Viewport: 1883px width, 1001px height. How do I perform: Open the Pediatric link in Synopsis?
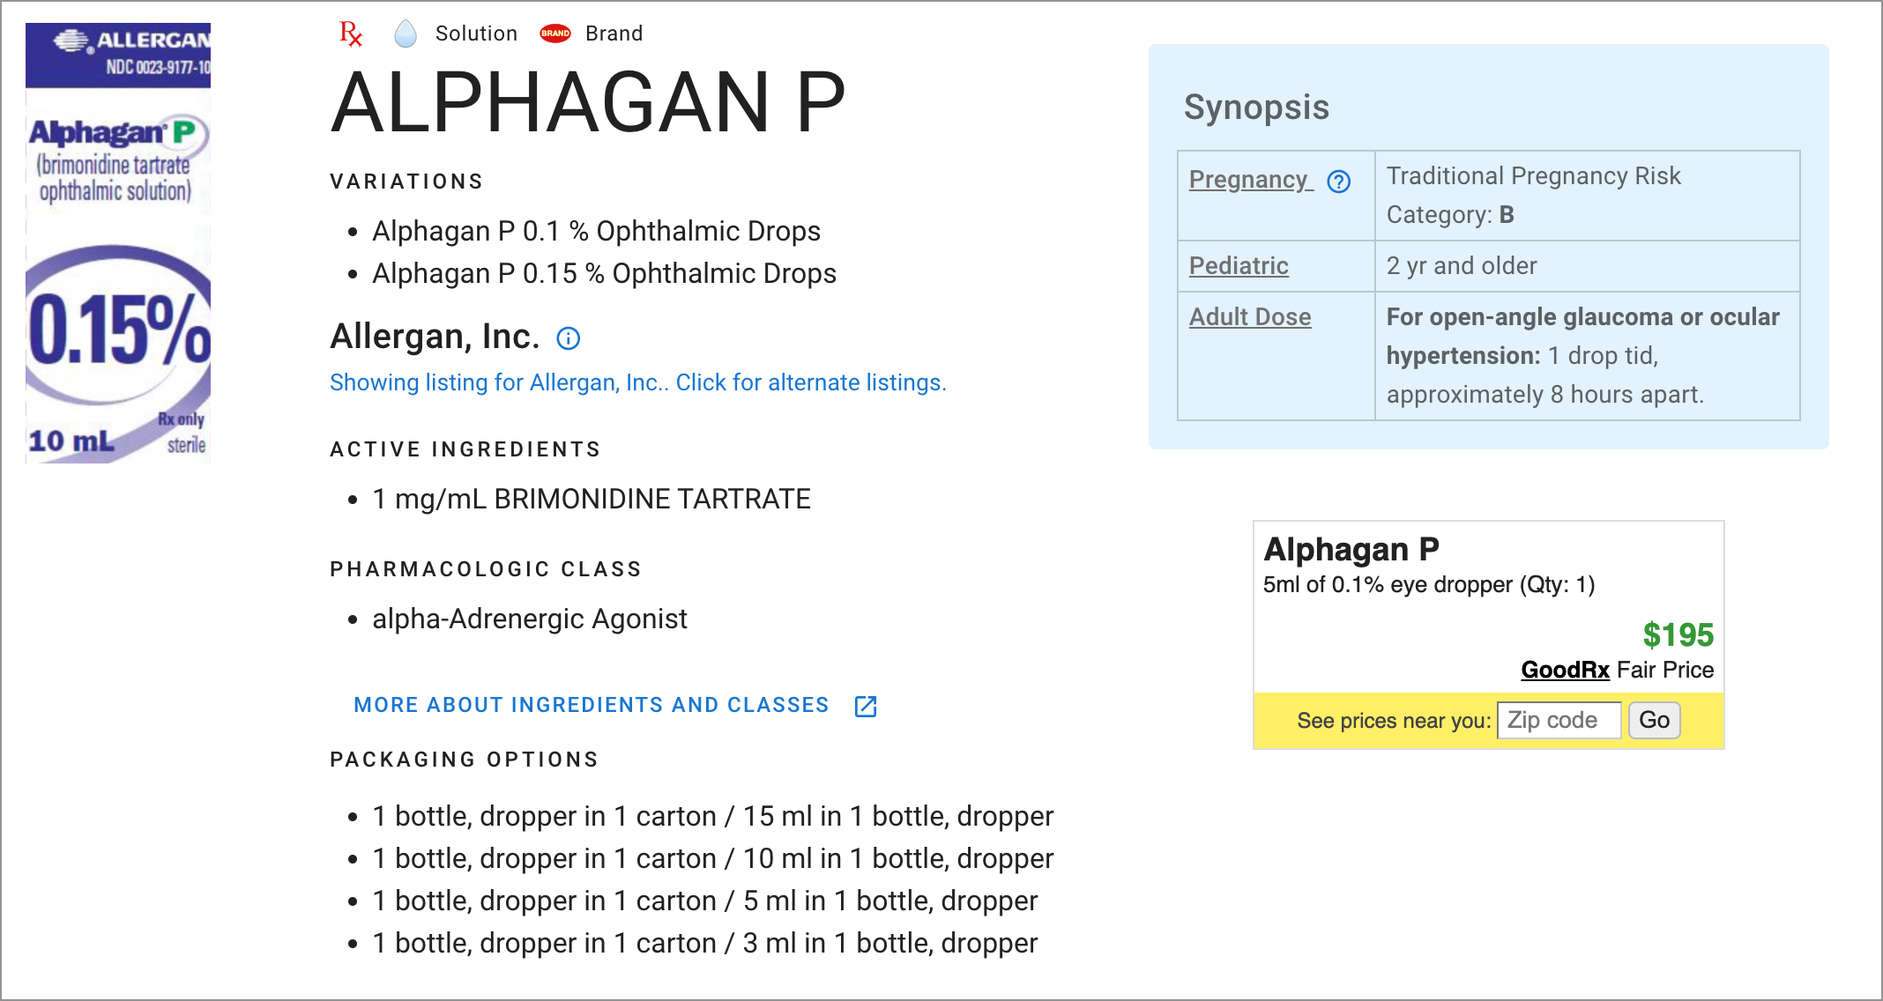click(1239, 266)
